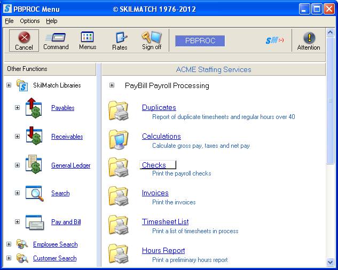Click 'Calculate gross pay, taxes and net pay'
The height and width of the screenshot is (270, 338).
(x=201, y=146)
